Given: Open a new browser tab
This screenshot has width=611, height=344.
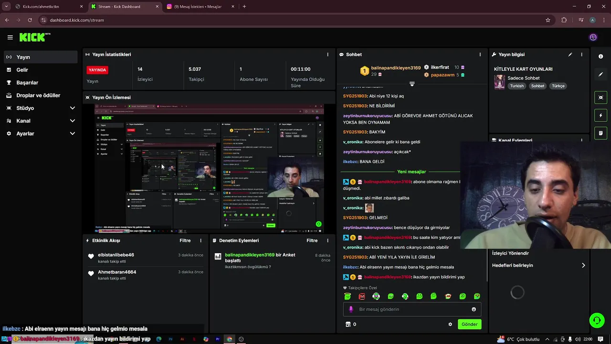Looking at the screenshot, I should pyautogui.click(x=244, y=7).
